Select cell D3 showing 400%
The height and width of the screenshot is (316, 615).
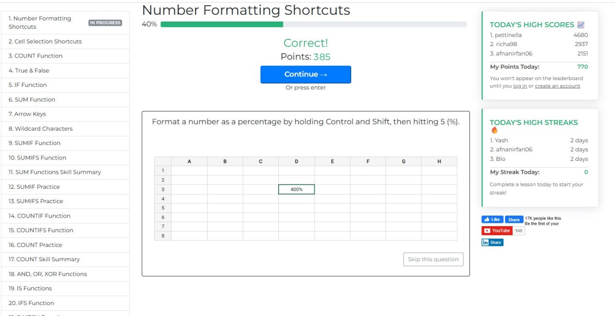pyautogui.click(x=296, y=190)
